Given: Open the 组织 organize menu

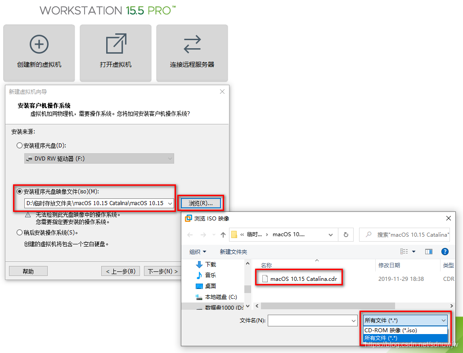Looking at the screenshot, I should pyautogui.click(x=198, y=252).
